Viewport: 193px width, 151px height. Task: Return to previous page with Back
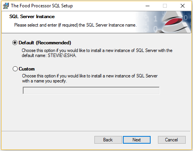click(x=108, y=140)
